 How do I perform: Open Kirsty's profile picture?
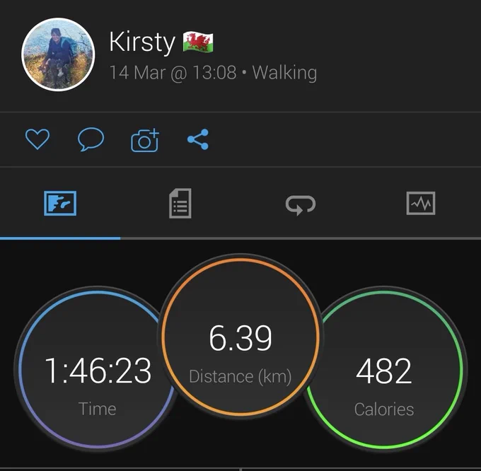click(x=58, y=54)
